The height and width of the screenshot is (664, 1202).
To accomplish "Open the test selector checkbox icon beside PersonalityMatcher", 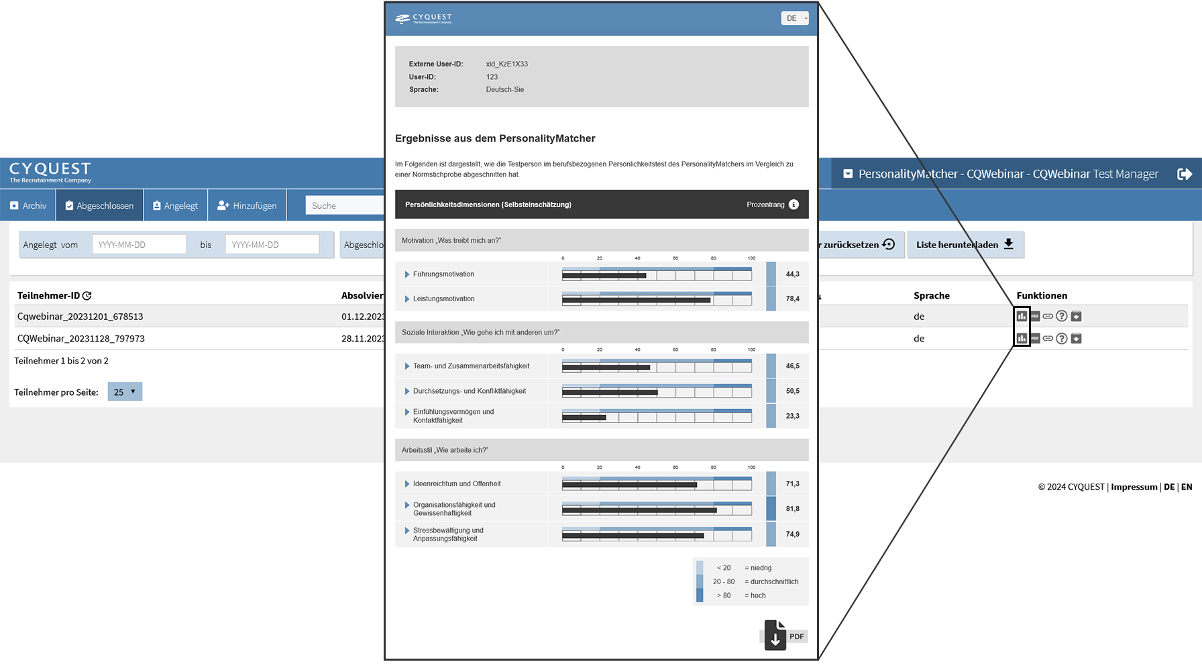I will point(848,174).
